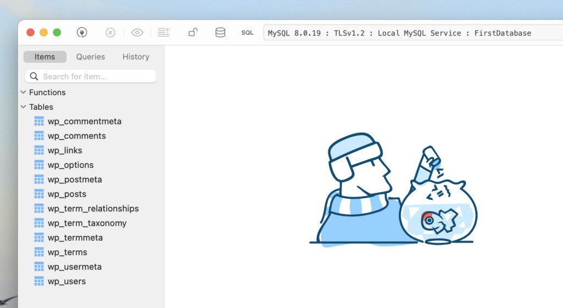Click the wp_commentmeta table icon
The image size is (563, 308).
click(39, 121)
